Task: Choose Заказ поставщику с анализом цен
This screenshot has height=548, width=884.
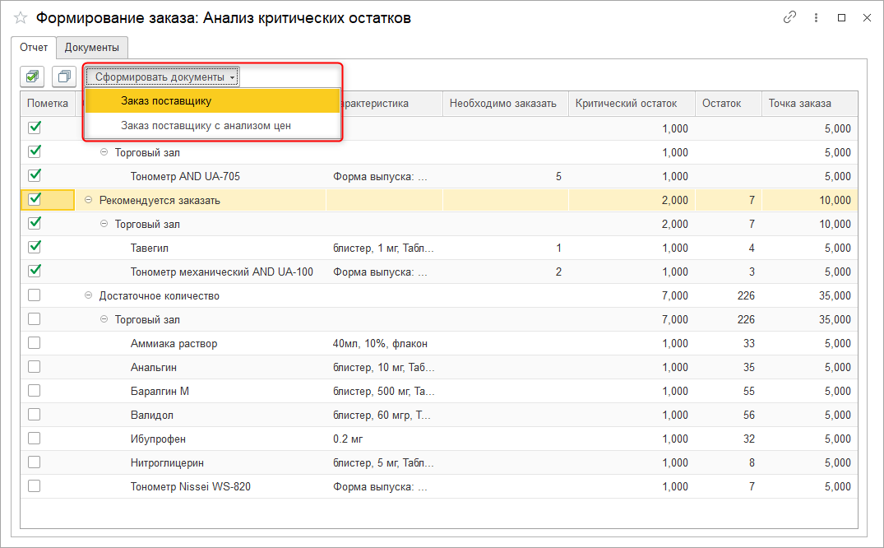Action: tap(212, 126)
